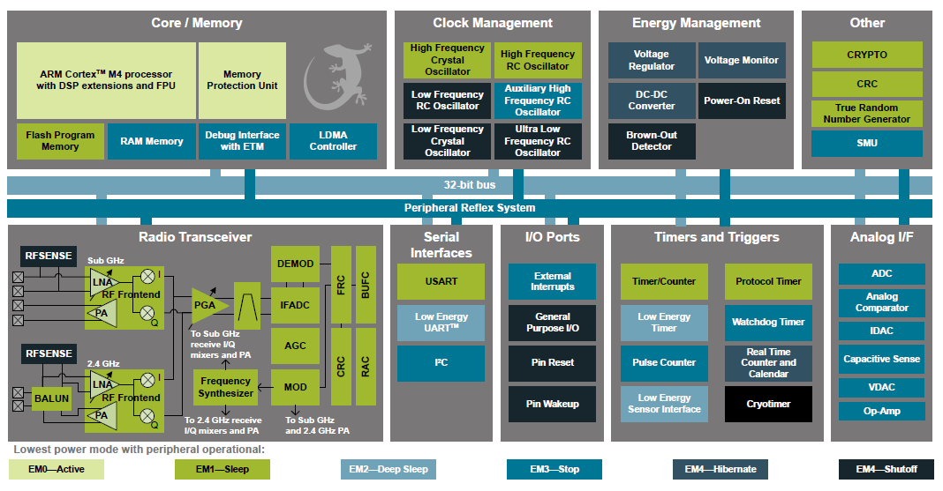Select the 2.4 GHz I mixer symbol
Screen dimensions: 943x491
[147, 379]
